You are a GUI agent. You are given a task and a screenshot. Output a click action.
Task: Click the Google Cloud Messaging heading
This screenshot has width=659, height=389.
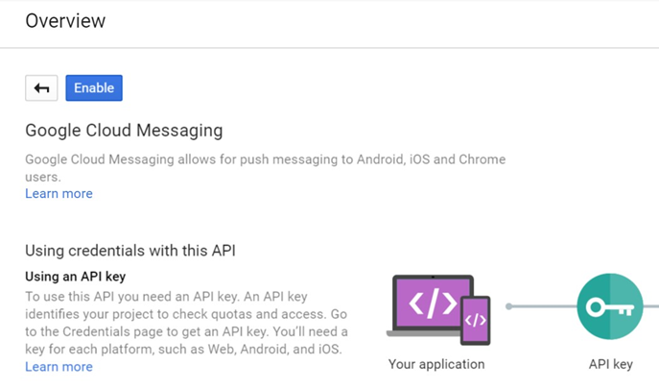pyautogui.click(x=124, y=130)
